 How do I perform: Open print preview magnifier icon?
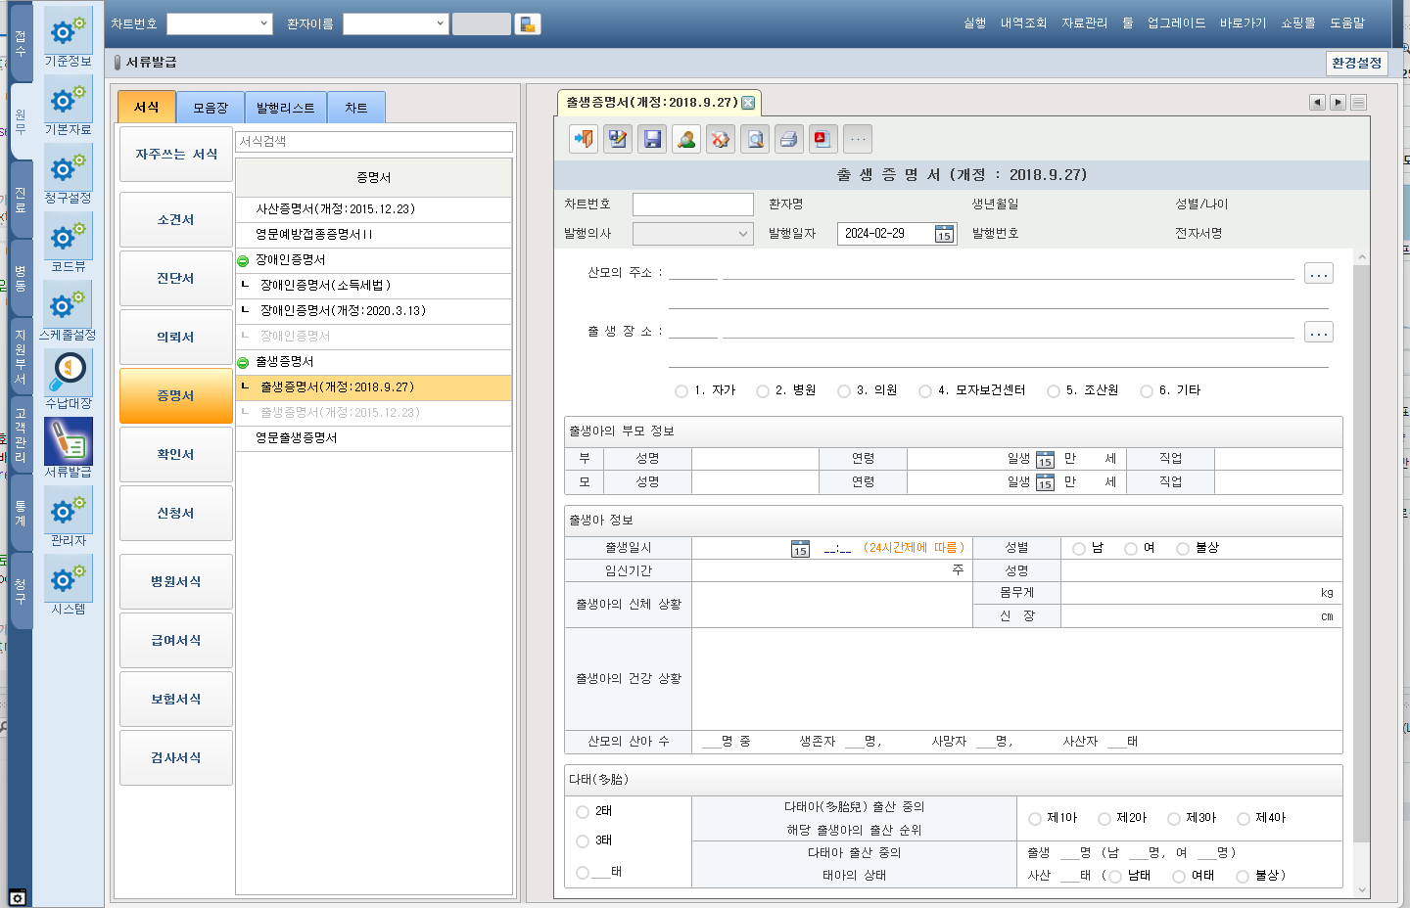(x=755, y=139)
